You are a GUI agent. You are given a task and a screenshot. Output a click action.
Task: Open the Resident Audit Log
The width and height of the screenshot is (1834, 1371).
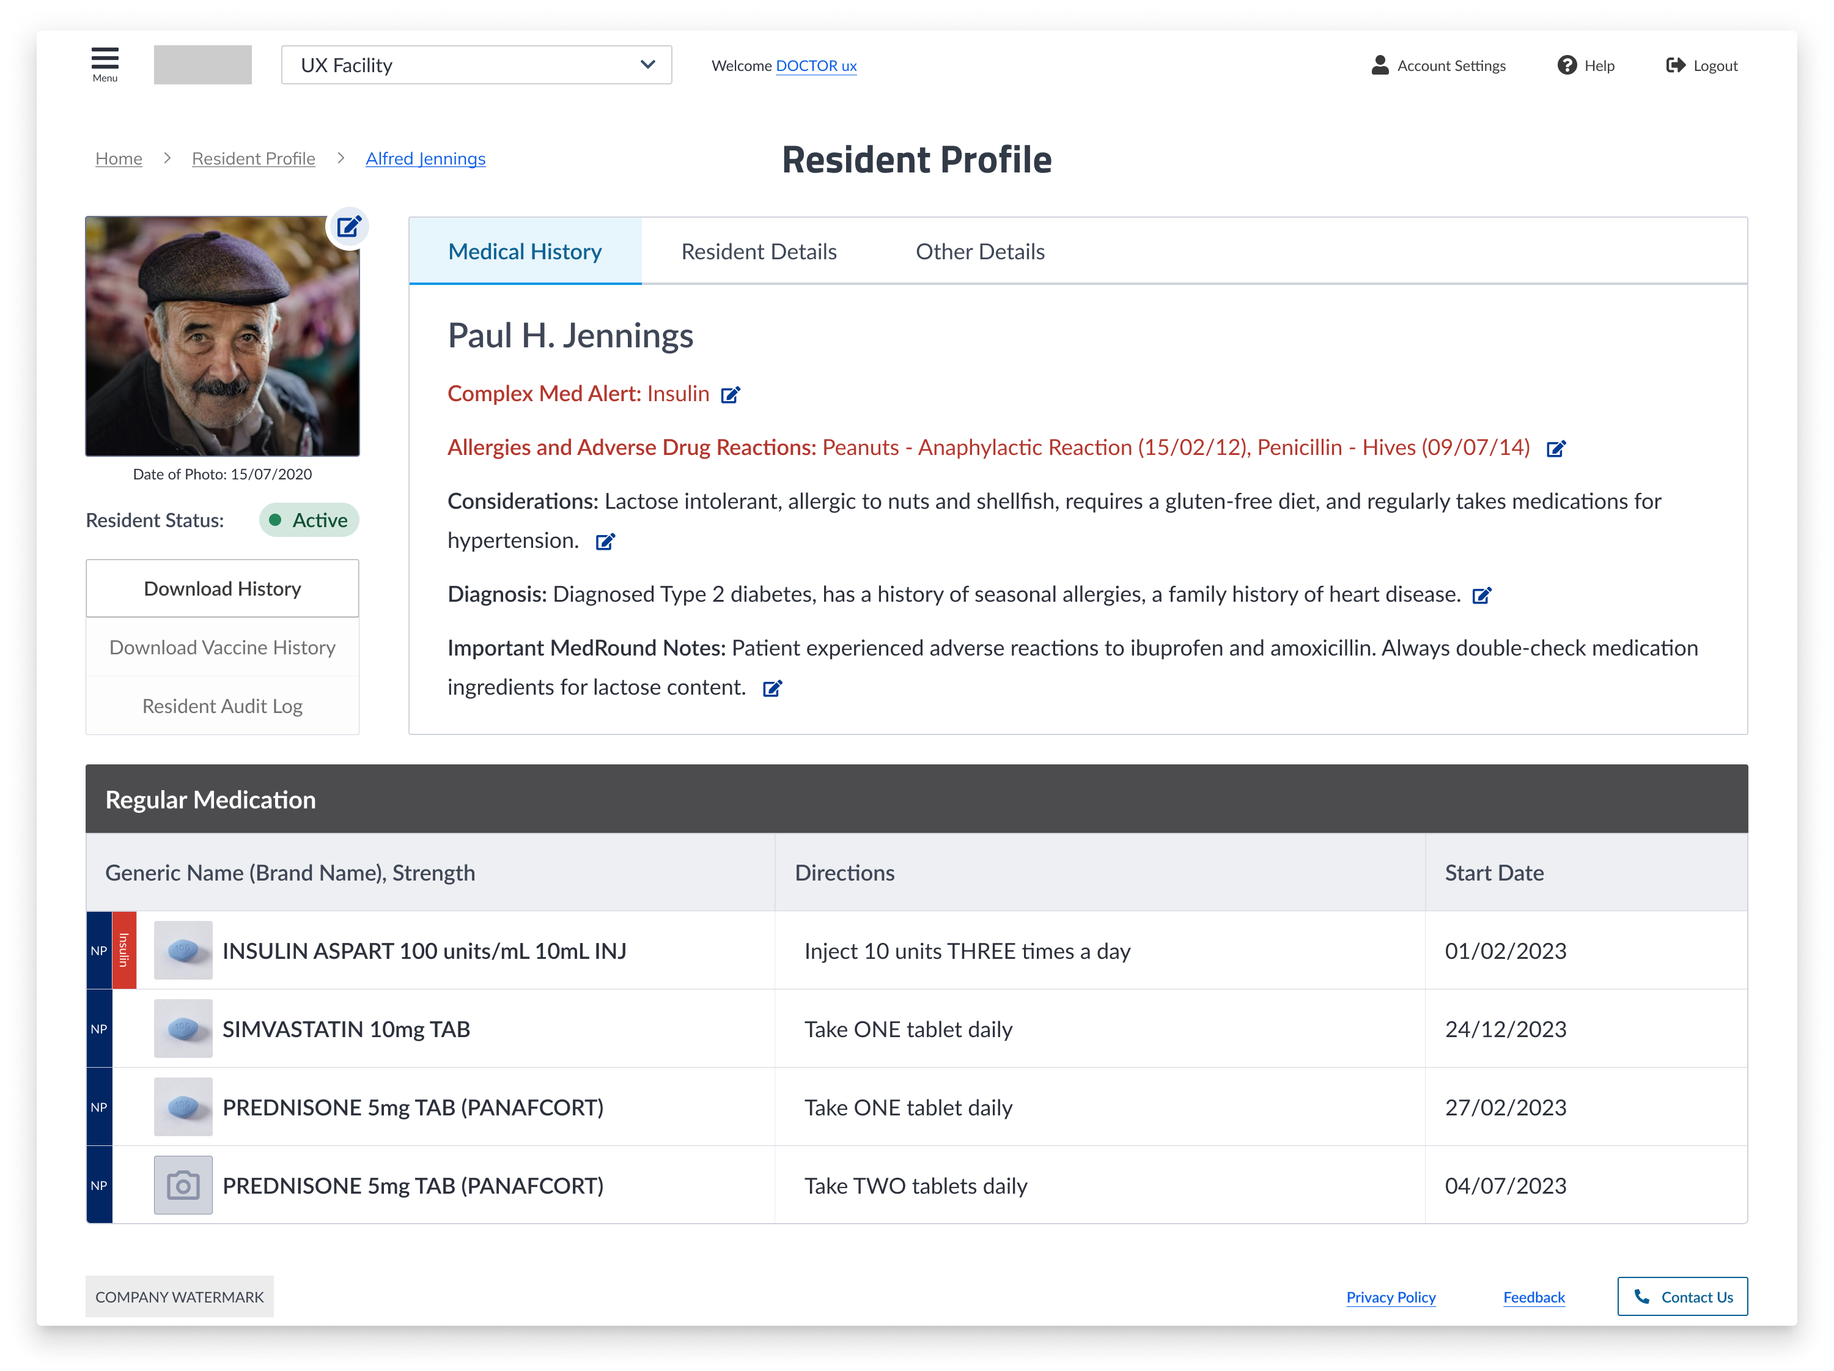point(222,707)
